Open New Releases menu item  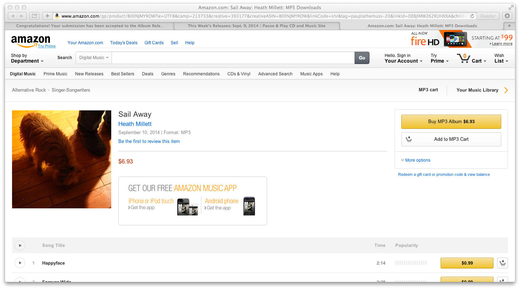pyautogui.click(x=89, y=74)
